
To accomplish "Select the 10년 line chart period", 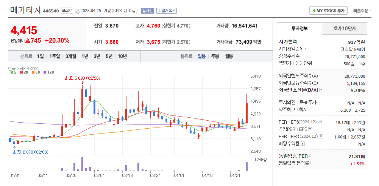I will pos(122,56).
